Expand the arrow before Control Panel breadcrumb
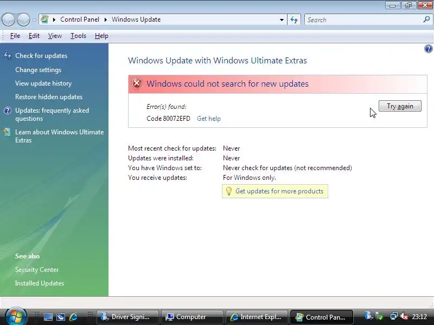434x325 pixels. [x=54, y=19]
